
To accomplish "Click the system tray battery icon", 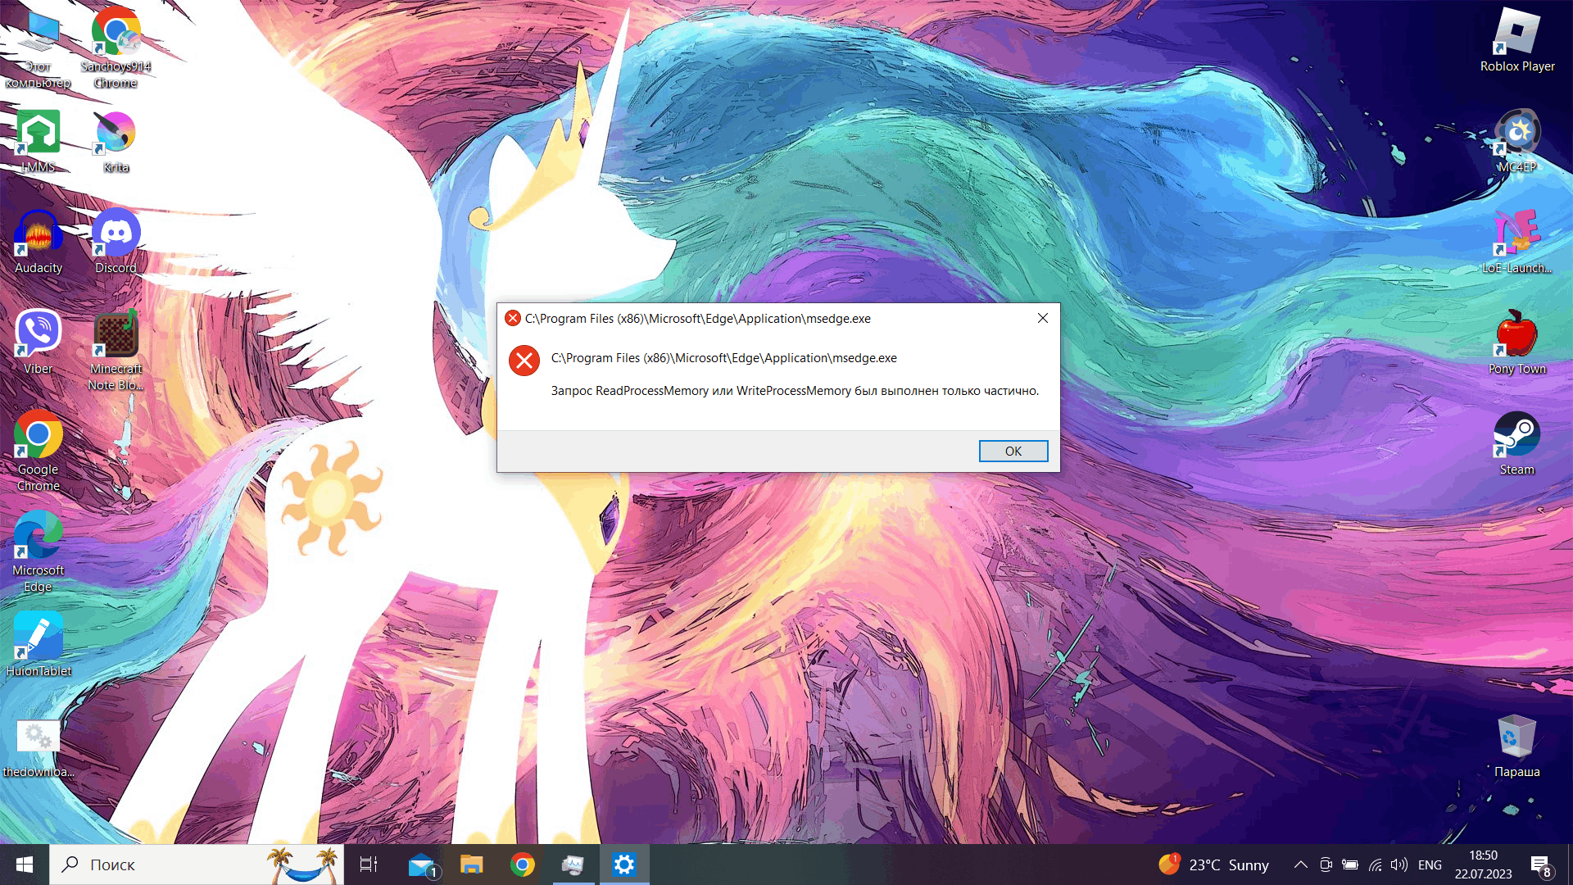I will (x=1349, y=864).
